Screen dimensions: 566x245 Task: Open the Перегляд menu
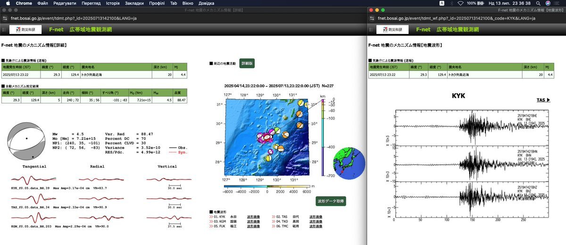click(x=90, y=3)
